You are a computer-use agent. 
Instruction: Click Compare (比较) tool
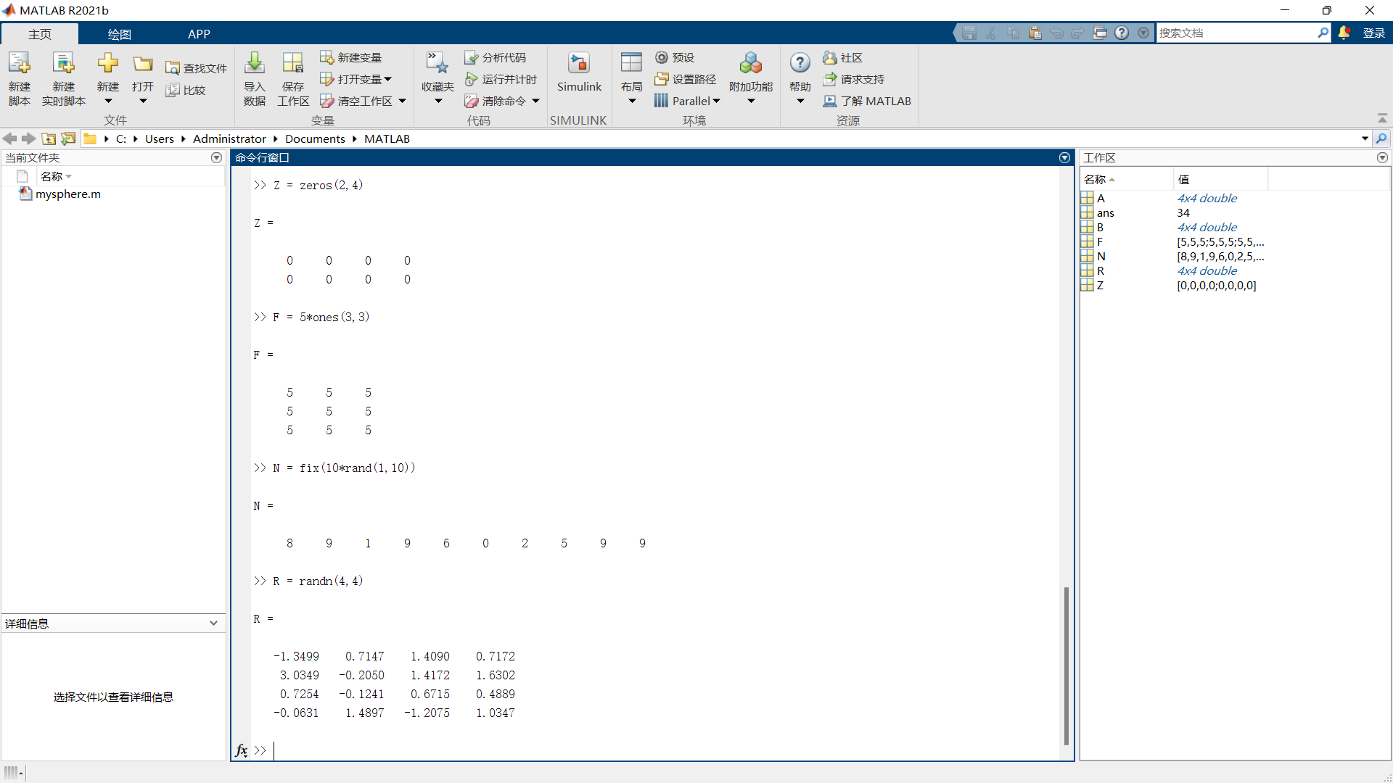pos(186,90)
